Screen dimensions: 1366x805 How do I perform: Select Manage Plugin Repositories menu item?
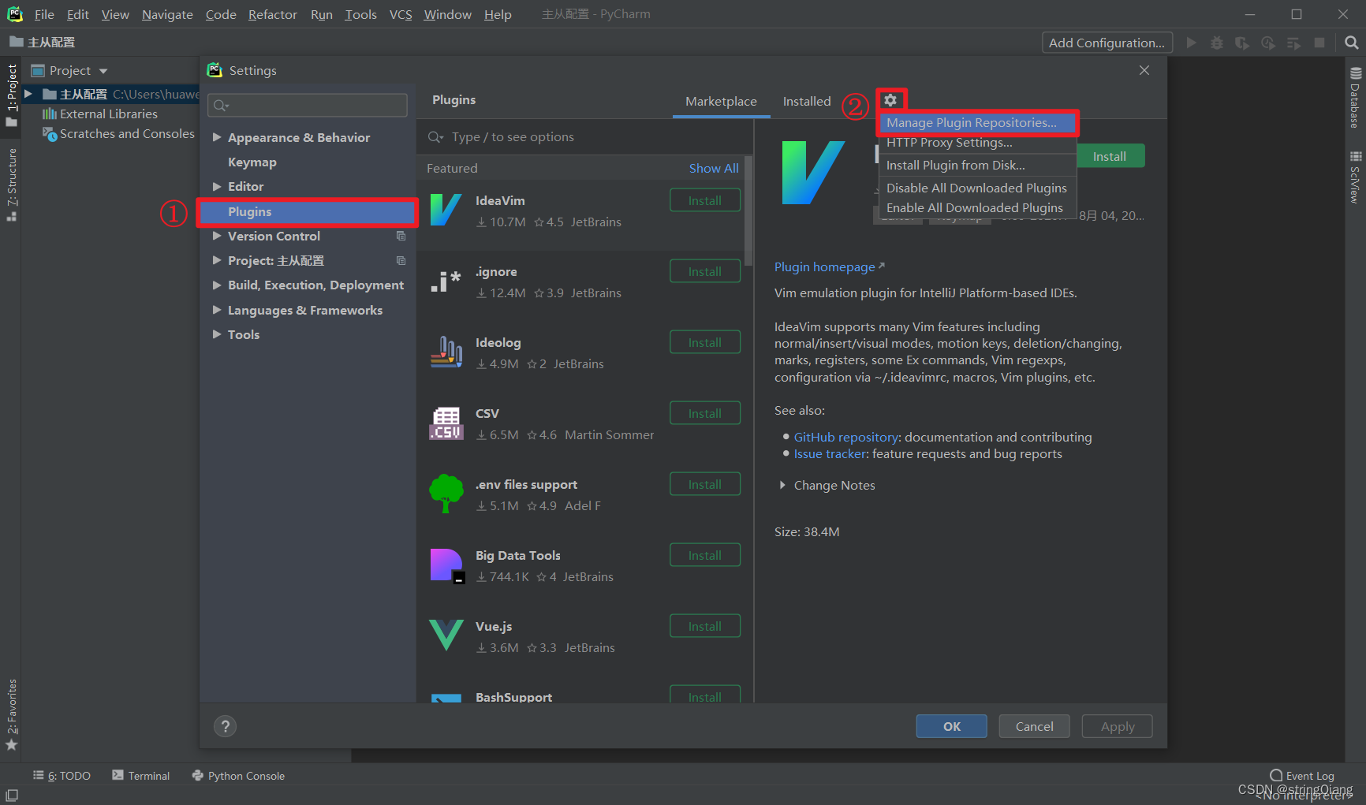(x=977, y=122)
